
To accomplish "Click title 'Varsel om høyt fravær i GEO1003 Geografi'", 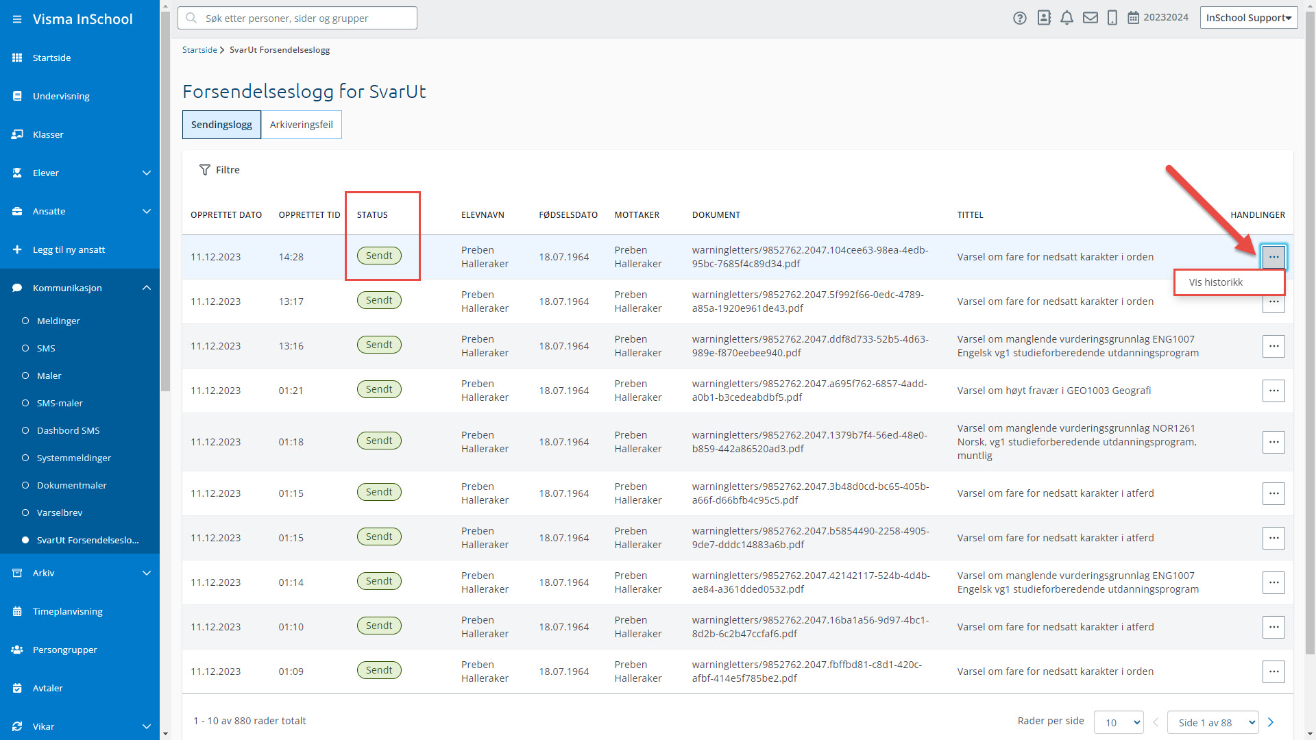I will pyautogui.click(x=1054, y=391).
